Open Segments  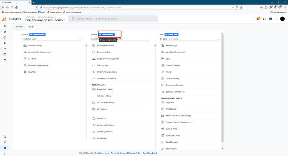[x=170, y=103]
